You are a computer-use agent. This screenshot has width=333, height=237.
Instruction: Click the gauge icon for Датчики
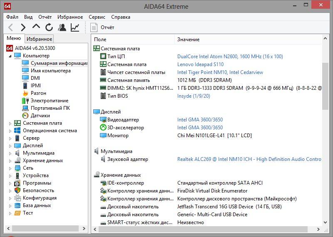coord(25,116)
